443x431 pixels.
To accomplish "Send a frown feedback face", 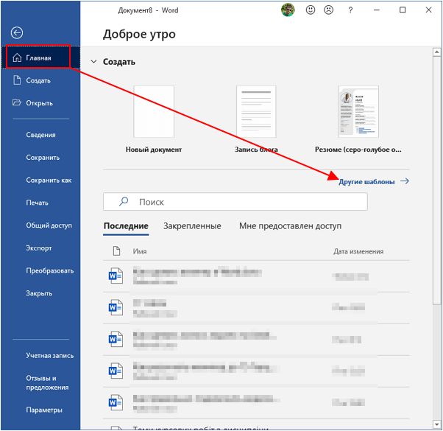I will [329, 10].
